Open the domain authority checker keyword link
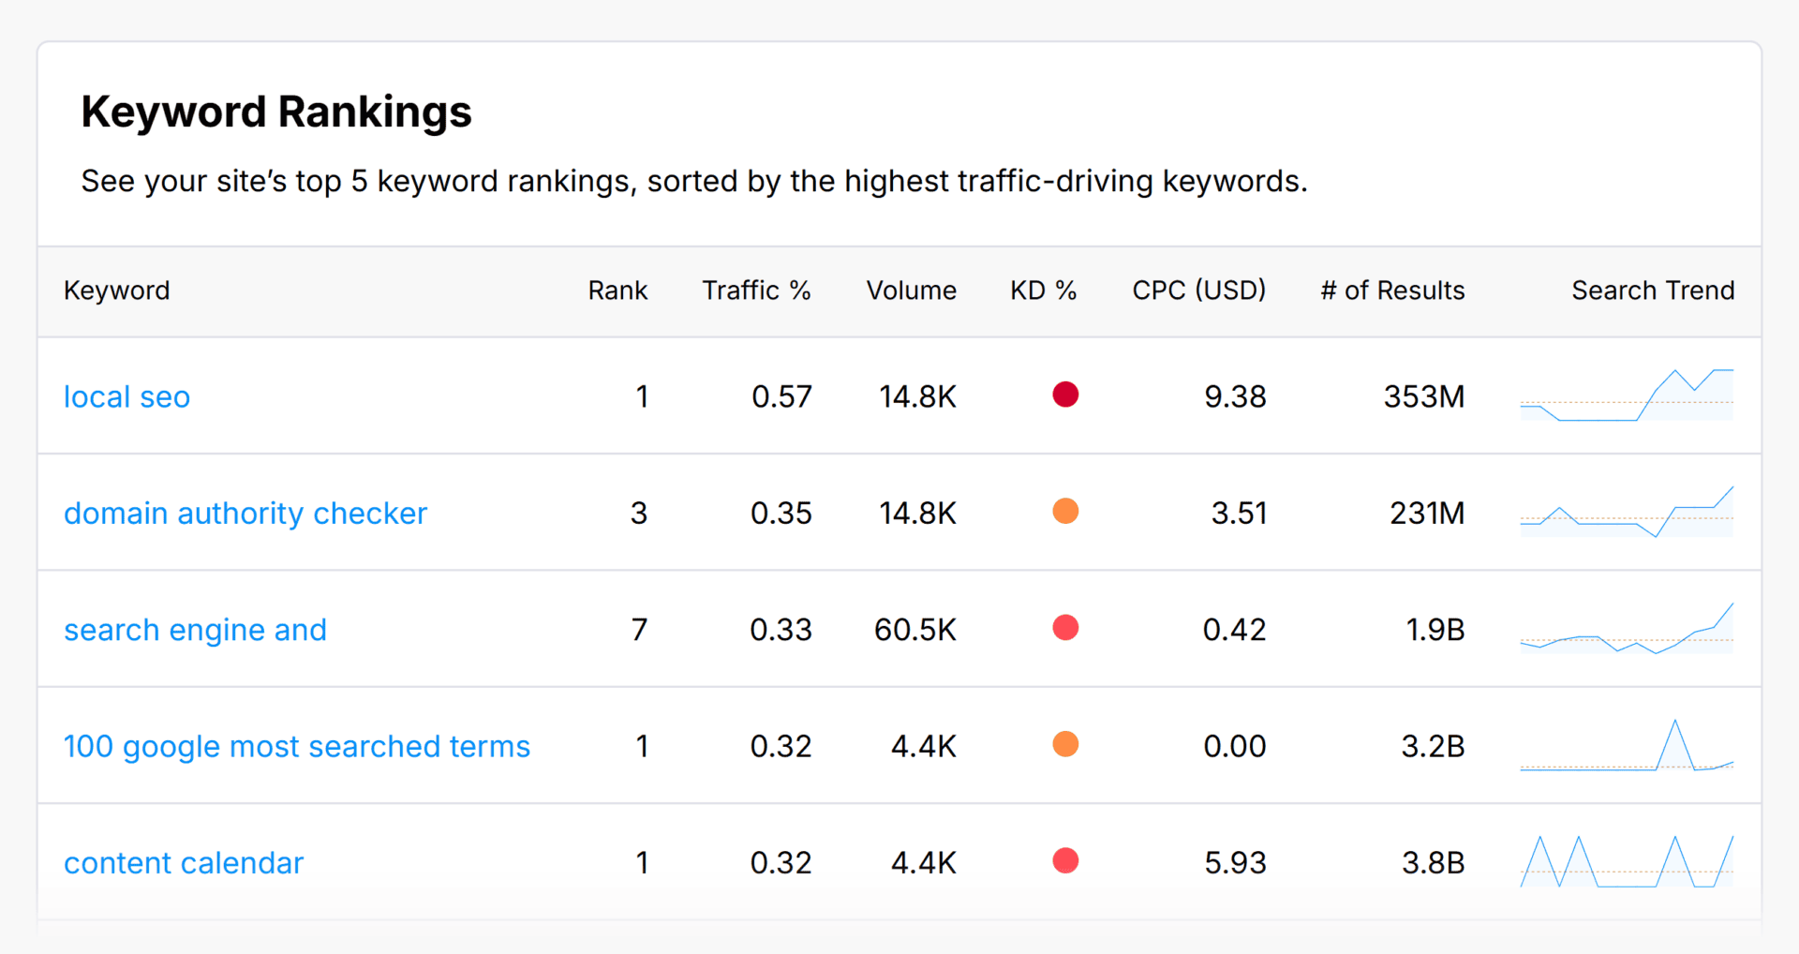1799x954 pixels. tap(245, 513)
